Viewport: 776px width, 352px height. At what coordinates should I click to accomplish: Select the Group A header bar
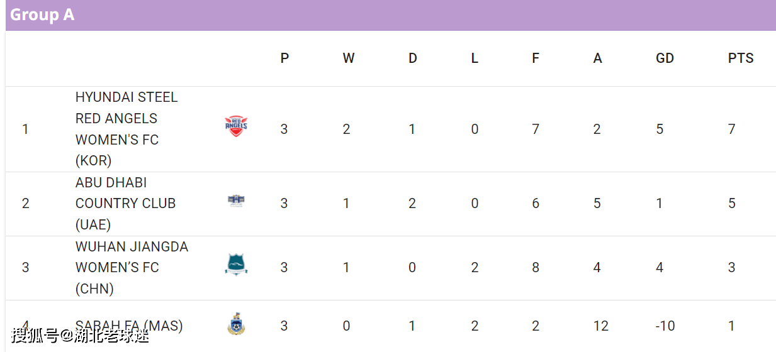tap(390, 15)
